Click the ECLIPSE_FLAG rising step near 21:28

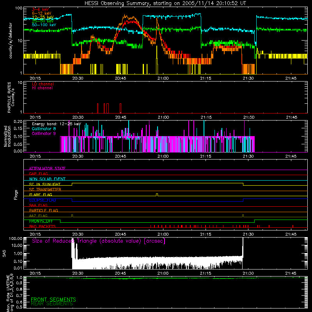(243, 200)
